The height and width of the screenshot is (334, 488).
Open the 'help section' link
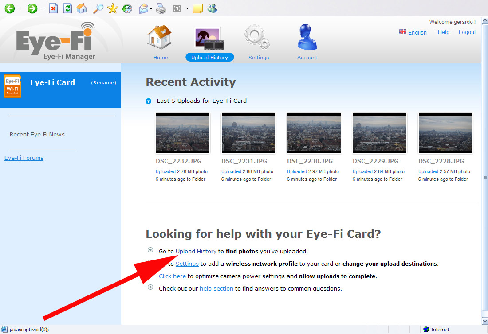pyautogui.click(x=216, y=289)
